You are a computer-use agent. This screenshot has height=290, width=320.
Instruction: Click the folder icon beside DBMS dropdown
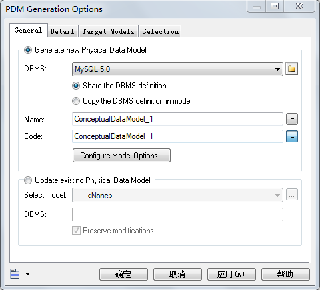291,69
